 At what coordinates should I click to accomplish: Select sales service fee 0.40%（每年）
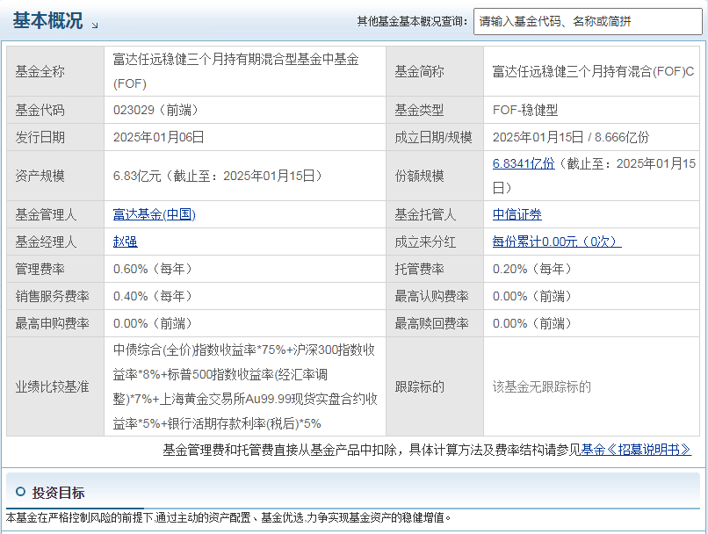click(x=153, y=296)
